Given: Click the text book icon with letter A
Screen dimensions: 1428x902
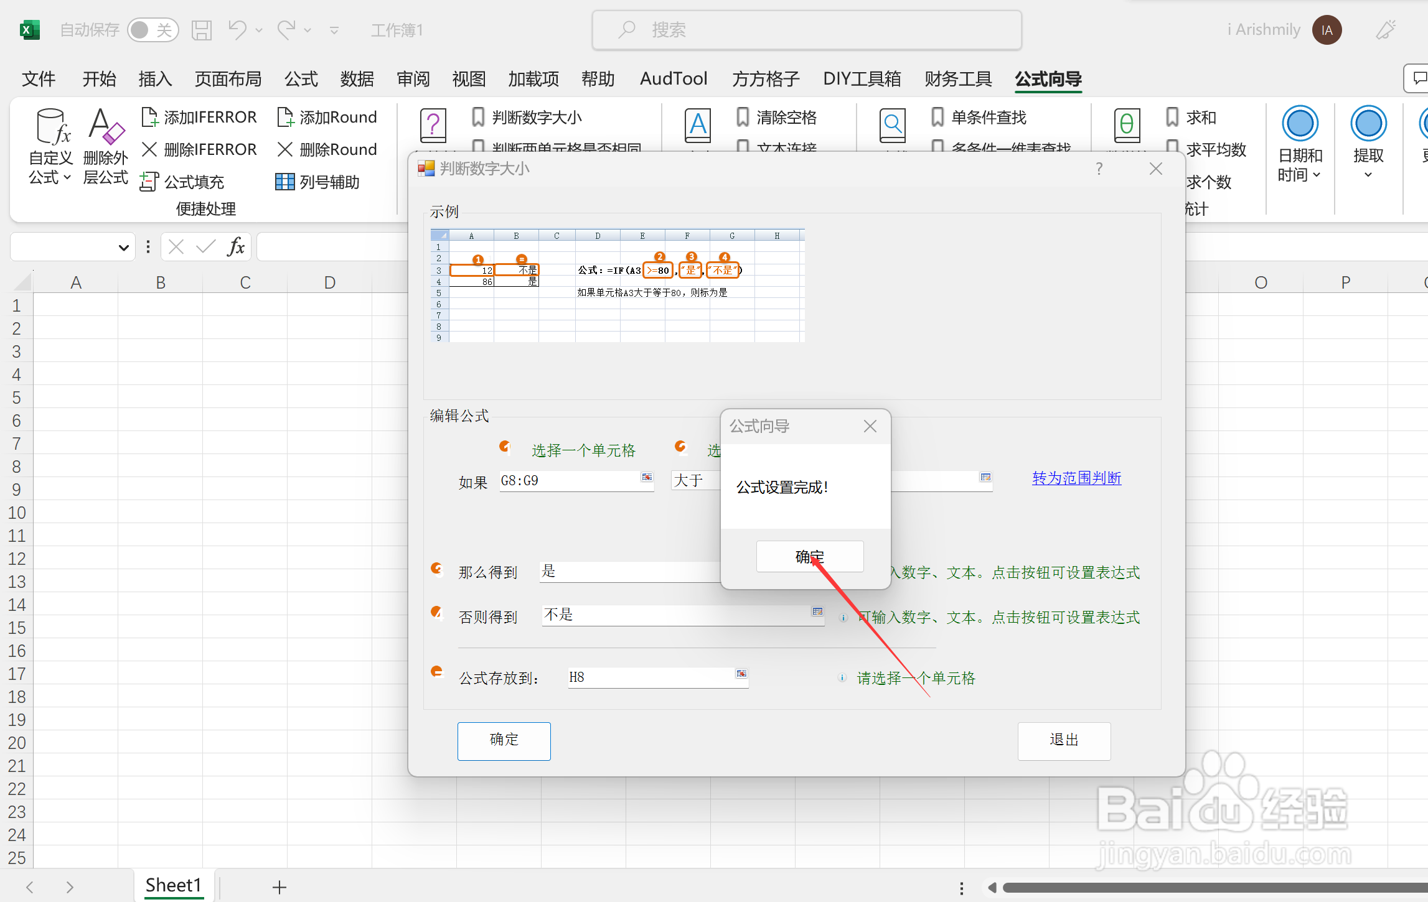Looking at the screenshot, I should coord(698,126).
